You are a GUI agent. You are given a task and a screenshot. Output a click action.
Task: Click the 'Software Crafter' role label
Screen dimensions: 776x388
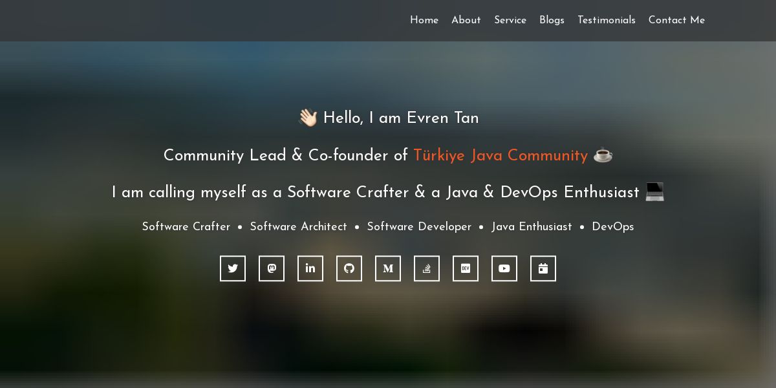coord(186,226)
